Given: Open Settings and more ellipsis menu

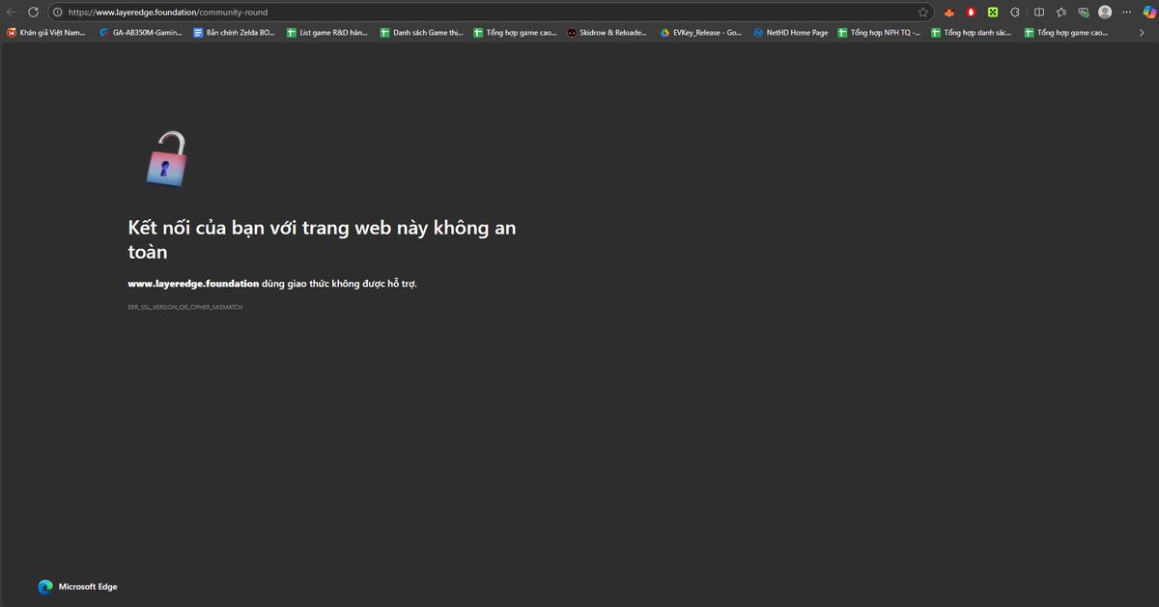Looking at the screenshot, I should coord(1127,13).
